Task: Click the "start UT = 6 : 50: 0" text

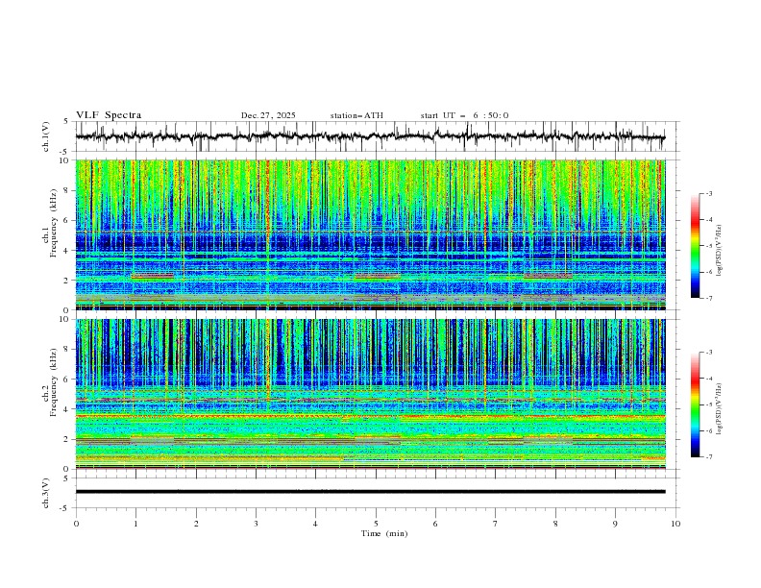Action: pyautogui.click(x=464, y=115)
